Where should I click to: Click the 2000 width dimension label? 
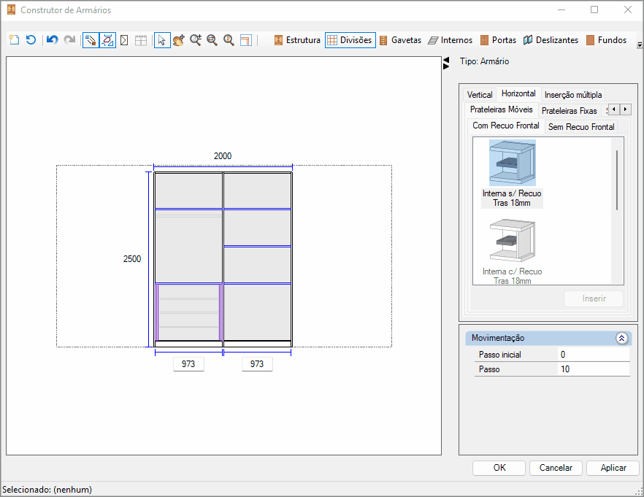tap(223, 156)
